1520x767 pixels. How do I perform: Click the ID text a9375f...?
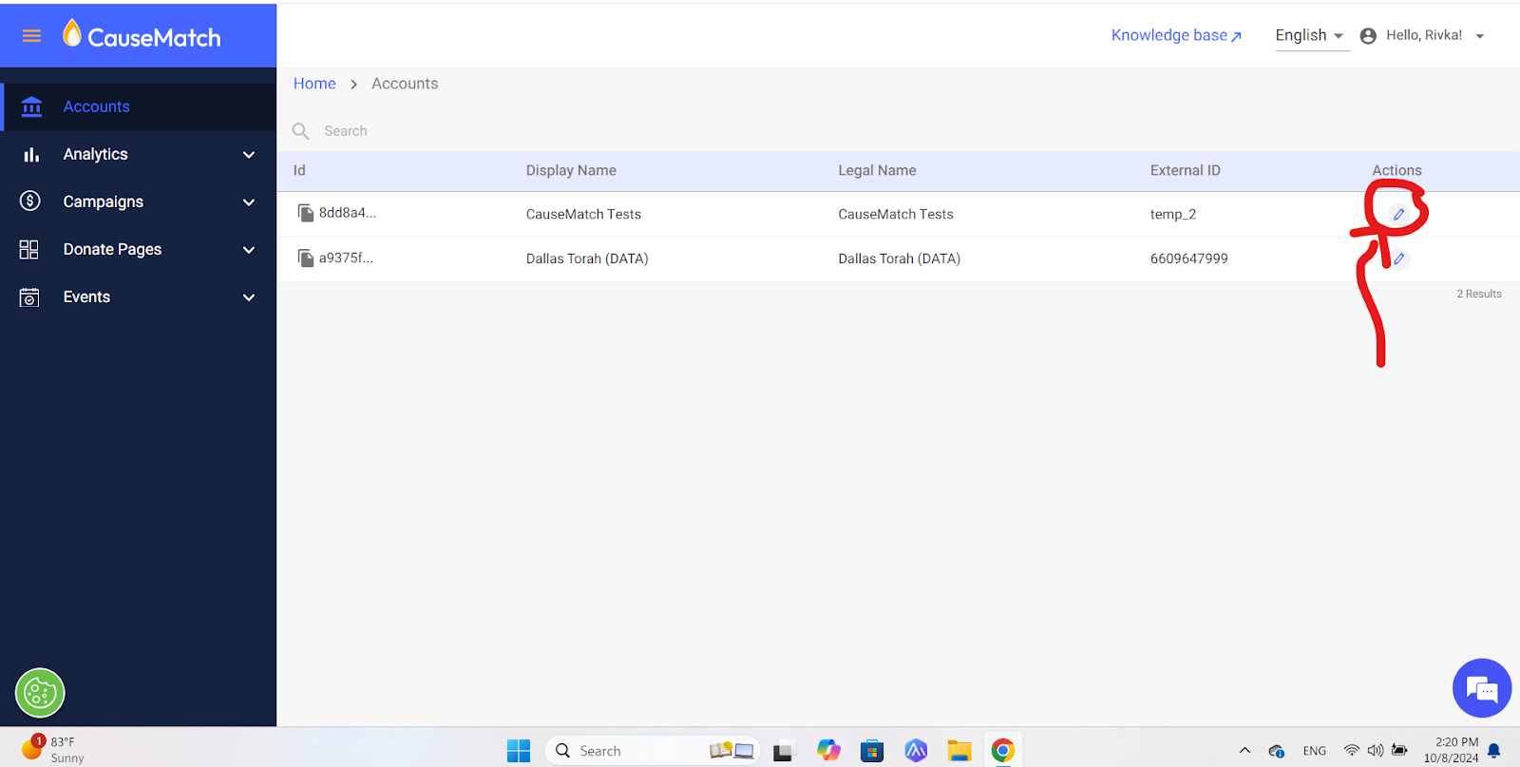click(x=346, y=258)
